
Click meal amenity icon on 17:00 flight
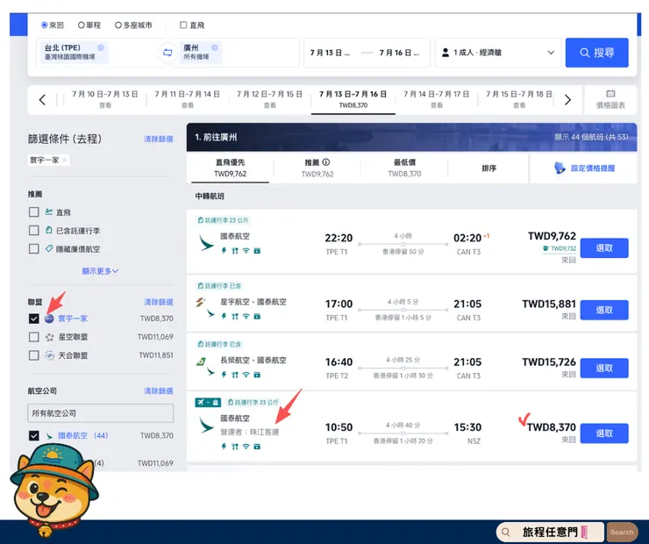(235, 316)
